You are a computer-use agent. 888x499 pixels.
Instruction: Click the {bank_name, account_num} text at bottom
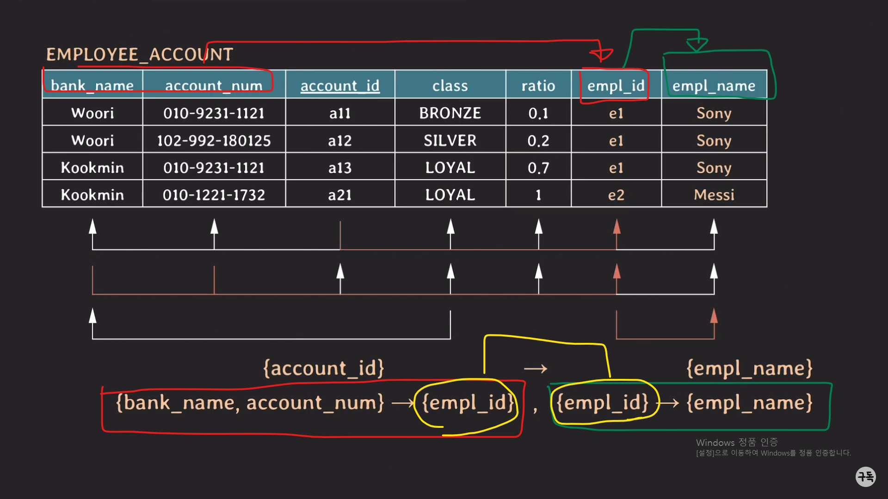(x=250, y=403)
